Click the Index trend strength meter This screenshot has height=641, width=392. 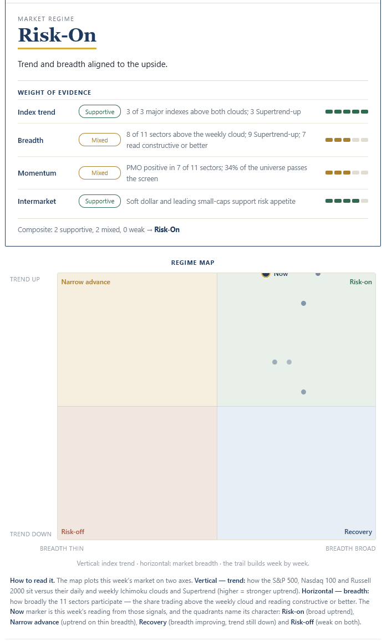point(347,111)
